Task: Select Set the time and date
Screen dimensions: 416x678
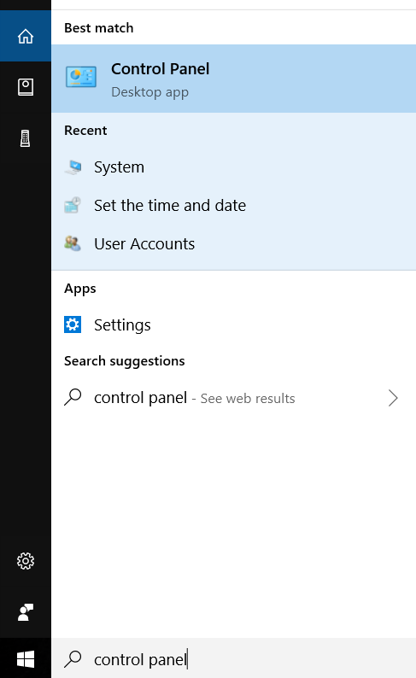Action: click(x=233, y=206)
